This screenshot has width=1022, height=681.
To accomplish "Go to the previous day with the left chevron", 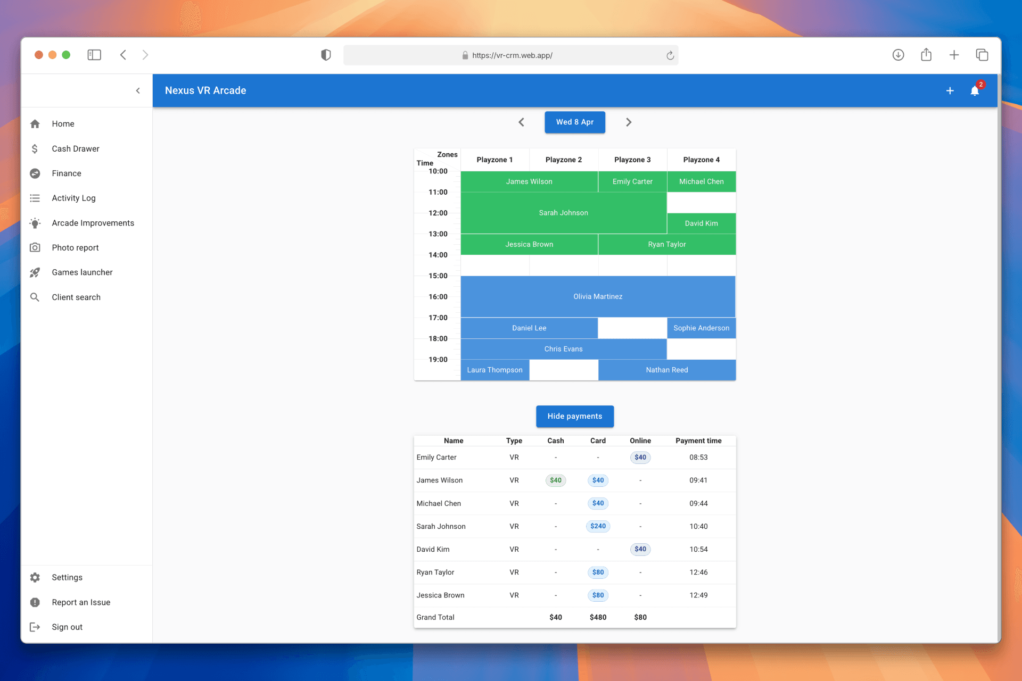I will pyautogui.click(x=521, y=122).
